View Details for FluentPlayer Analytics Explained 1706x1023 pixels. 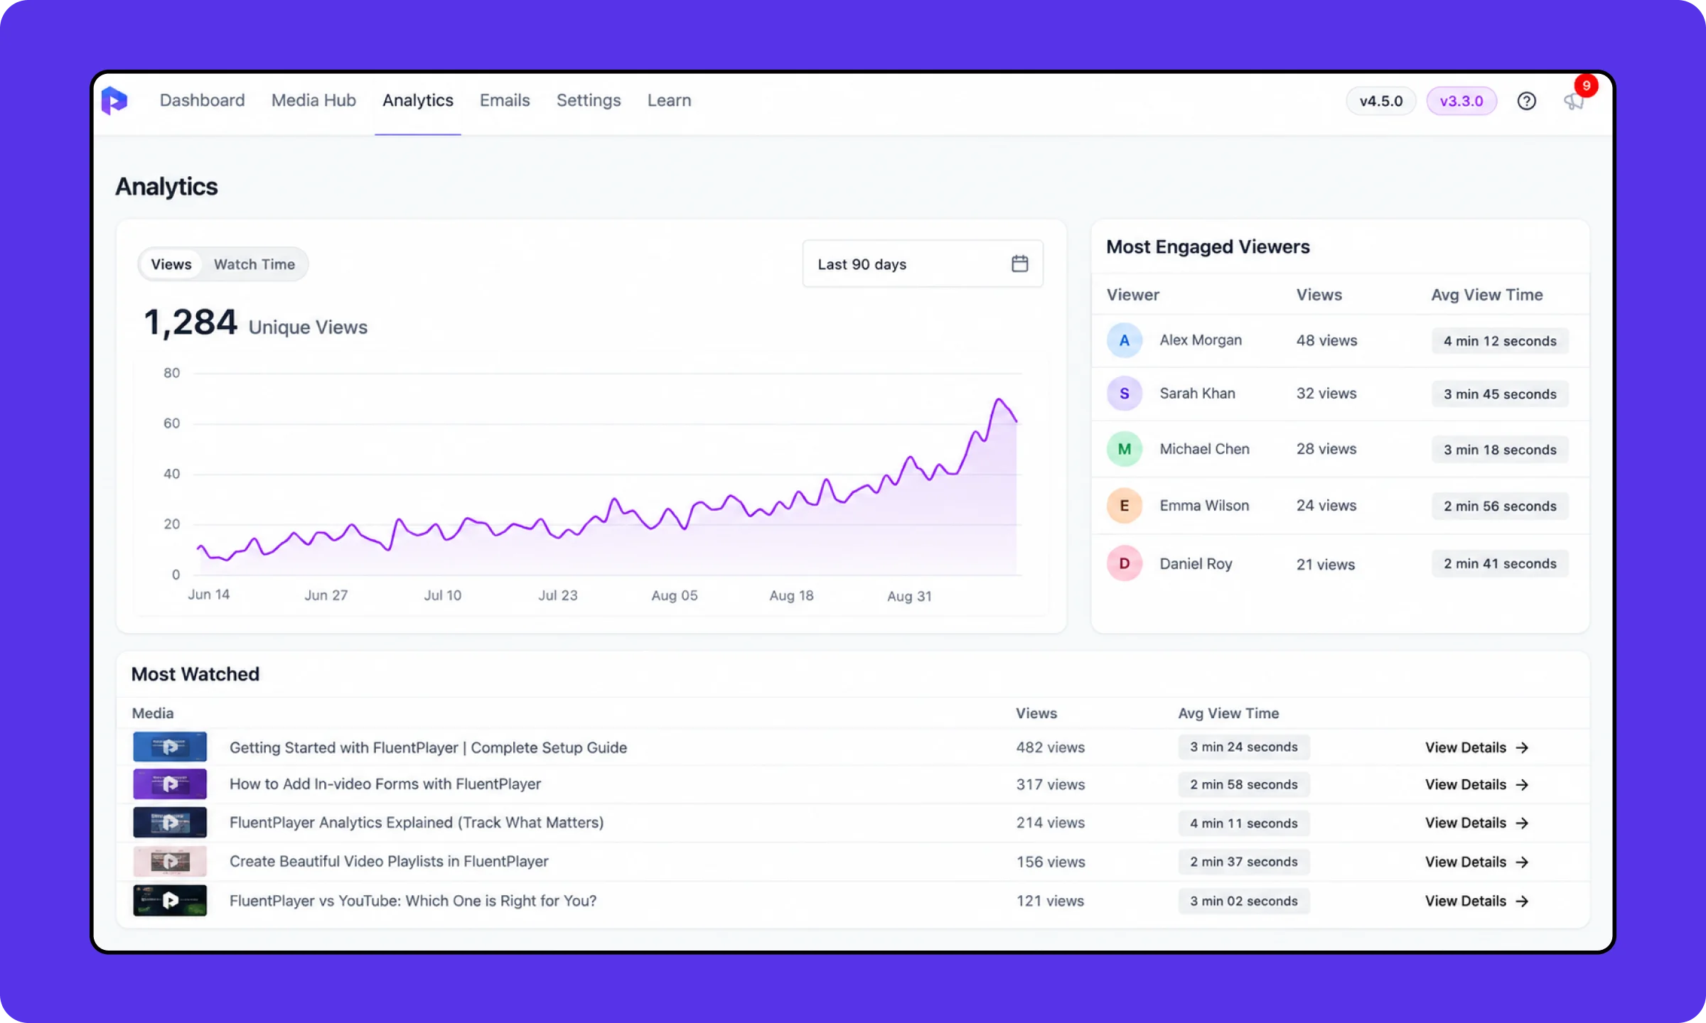(1476, 823)
